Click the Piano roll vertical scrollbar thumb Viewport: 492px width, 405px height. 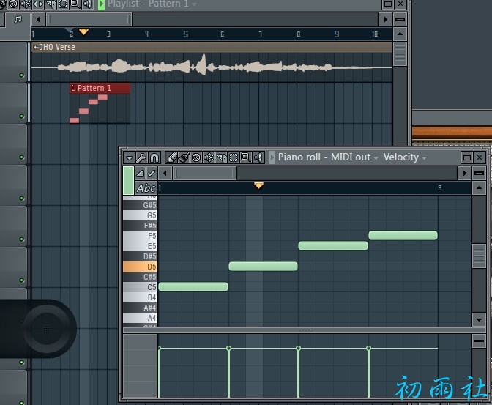pyautogui.click(x=479, y=256)
